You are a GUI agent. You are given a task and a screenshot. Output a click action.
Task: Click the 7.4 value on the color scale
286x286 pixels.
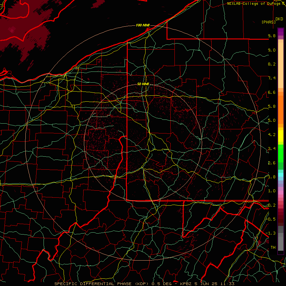coord(272,78)
